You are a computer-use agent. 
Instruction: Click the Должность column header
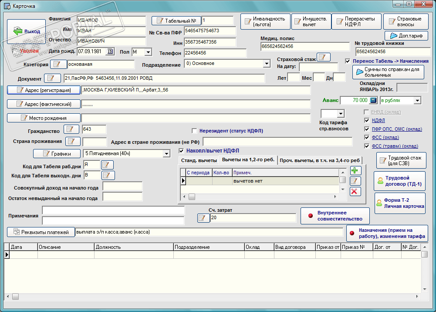coord(134,247)
